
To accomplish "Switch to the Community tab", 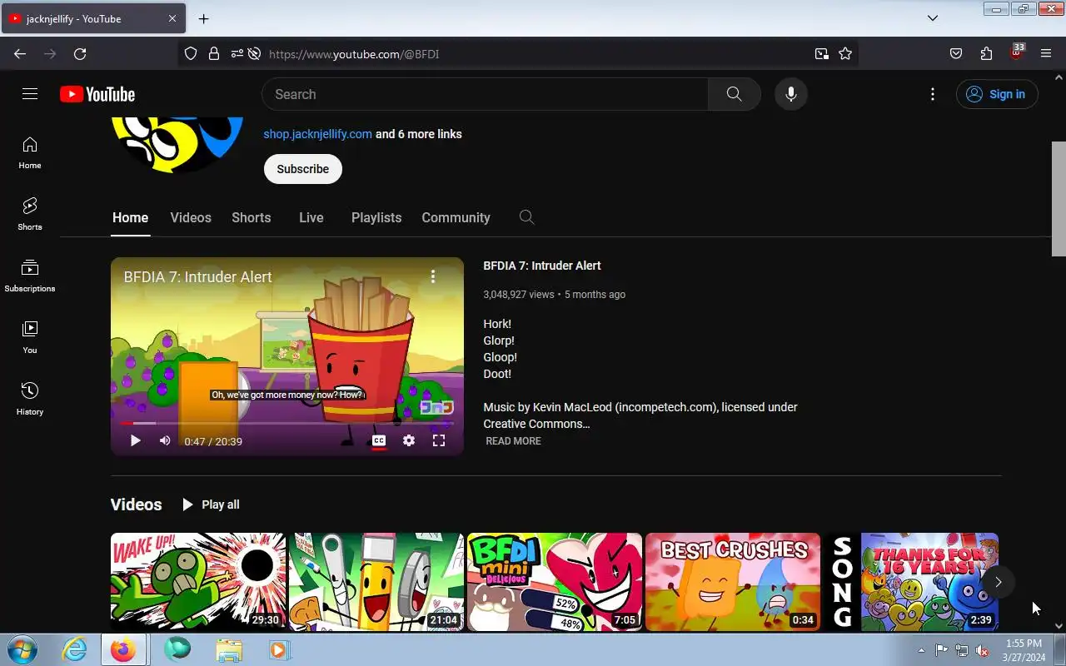I will (x=456, y=217).
